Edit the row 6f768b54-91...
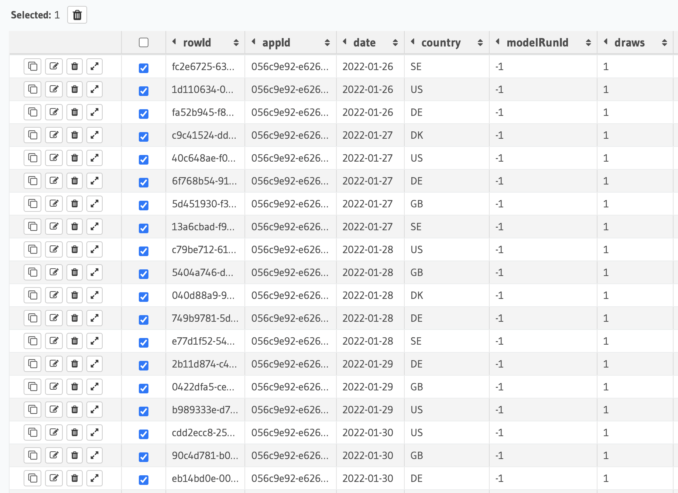This screenshot has width=678, height=493. (x=54, y=181)
